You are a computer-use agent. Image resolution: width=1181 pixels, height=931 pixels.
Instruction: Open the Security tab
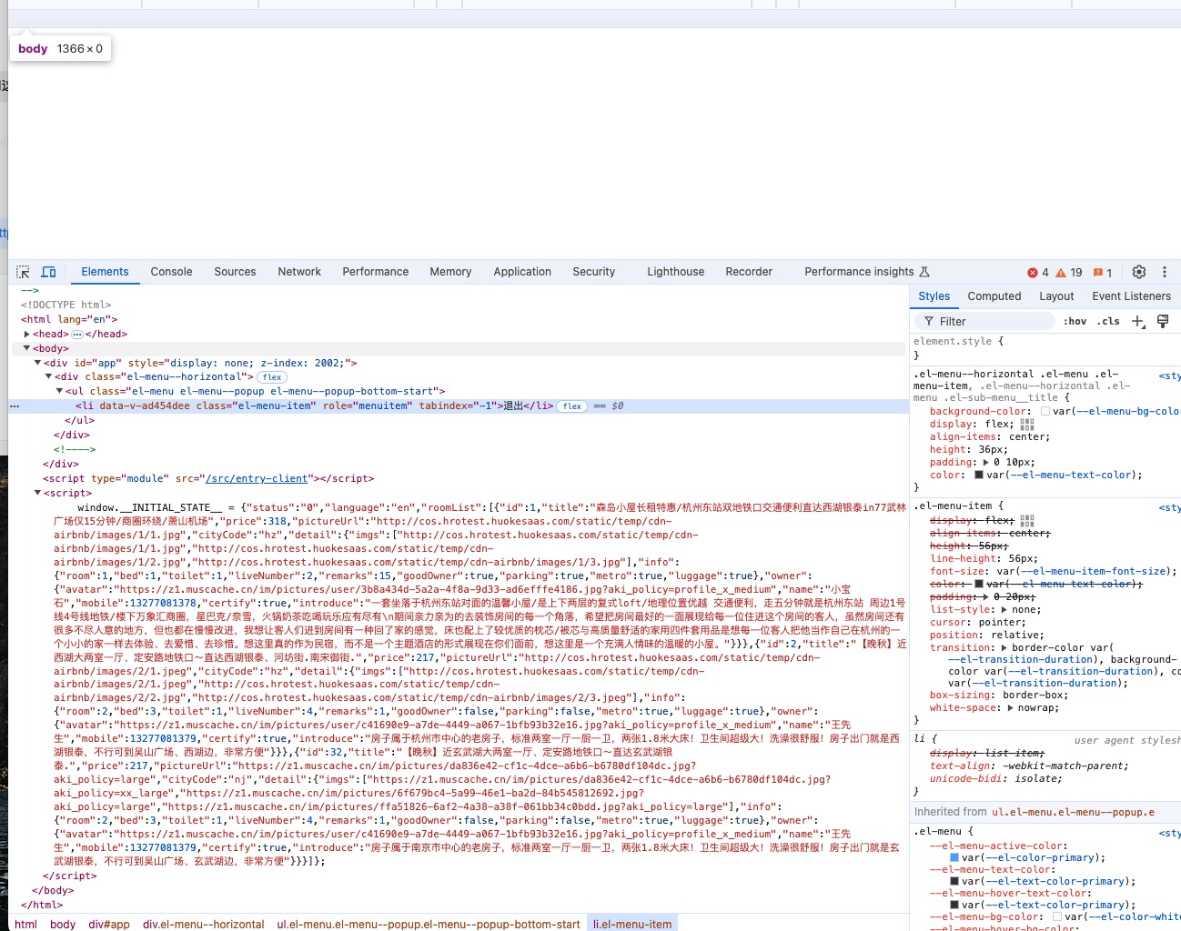pyautogui.click(x=594, y=272)
